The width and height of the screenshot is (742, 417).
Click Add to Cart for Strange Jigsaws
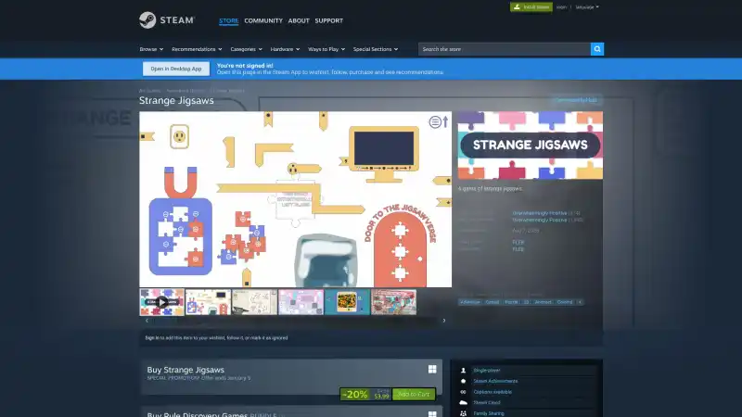pyautogui.click(x=414, y=394)
